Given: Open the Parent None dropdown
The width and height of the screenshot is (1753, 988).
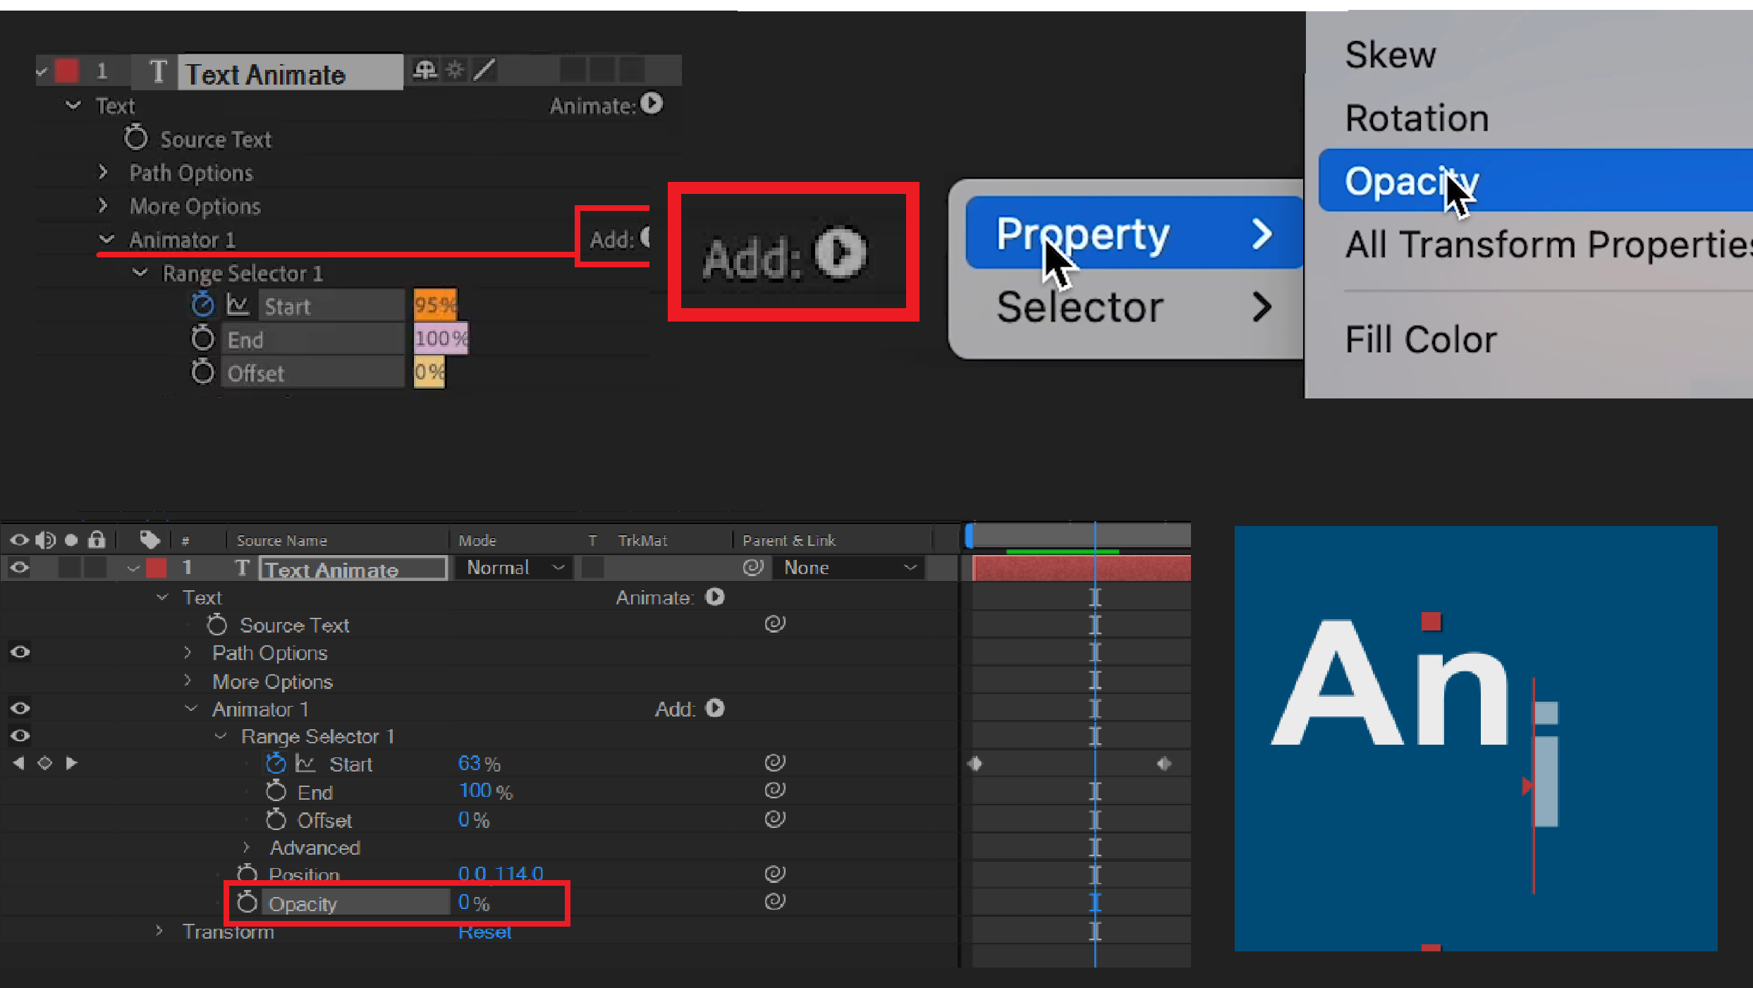Looking at the screenshot, I should [x=849, y=568].
